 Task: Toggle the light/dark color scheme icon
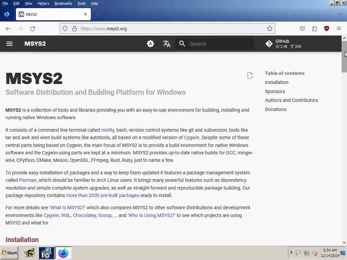coord(150,44)
